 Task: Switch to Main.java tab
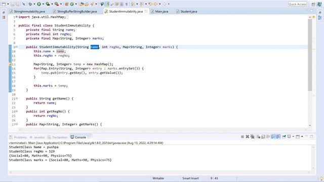pyautogui.click(x=159, y=11)
